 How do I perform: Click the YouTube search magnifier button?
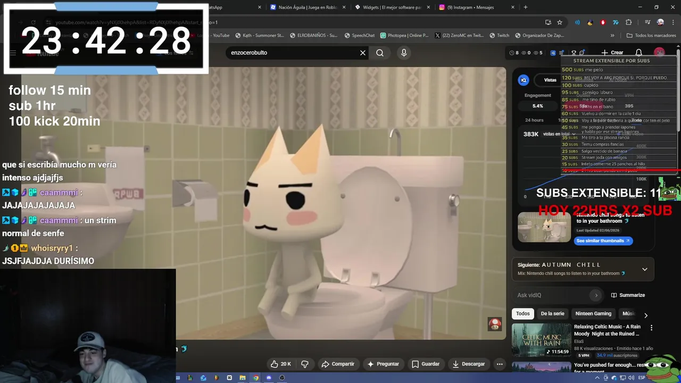coord(380,53)
